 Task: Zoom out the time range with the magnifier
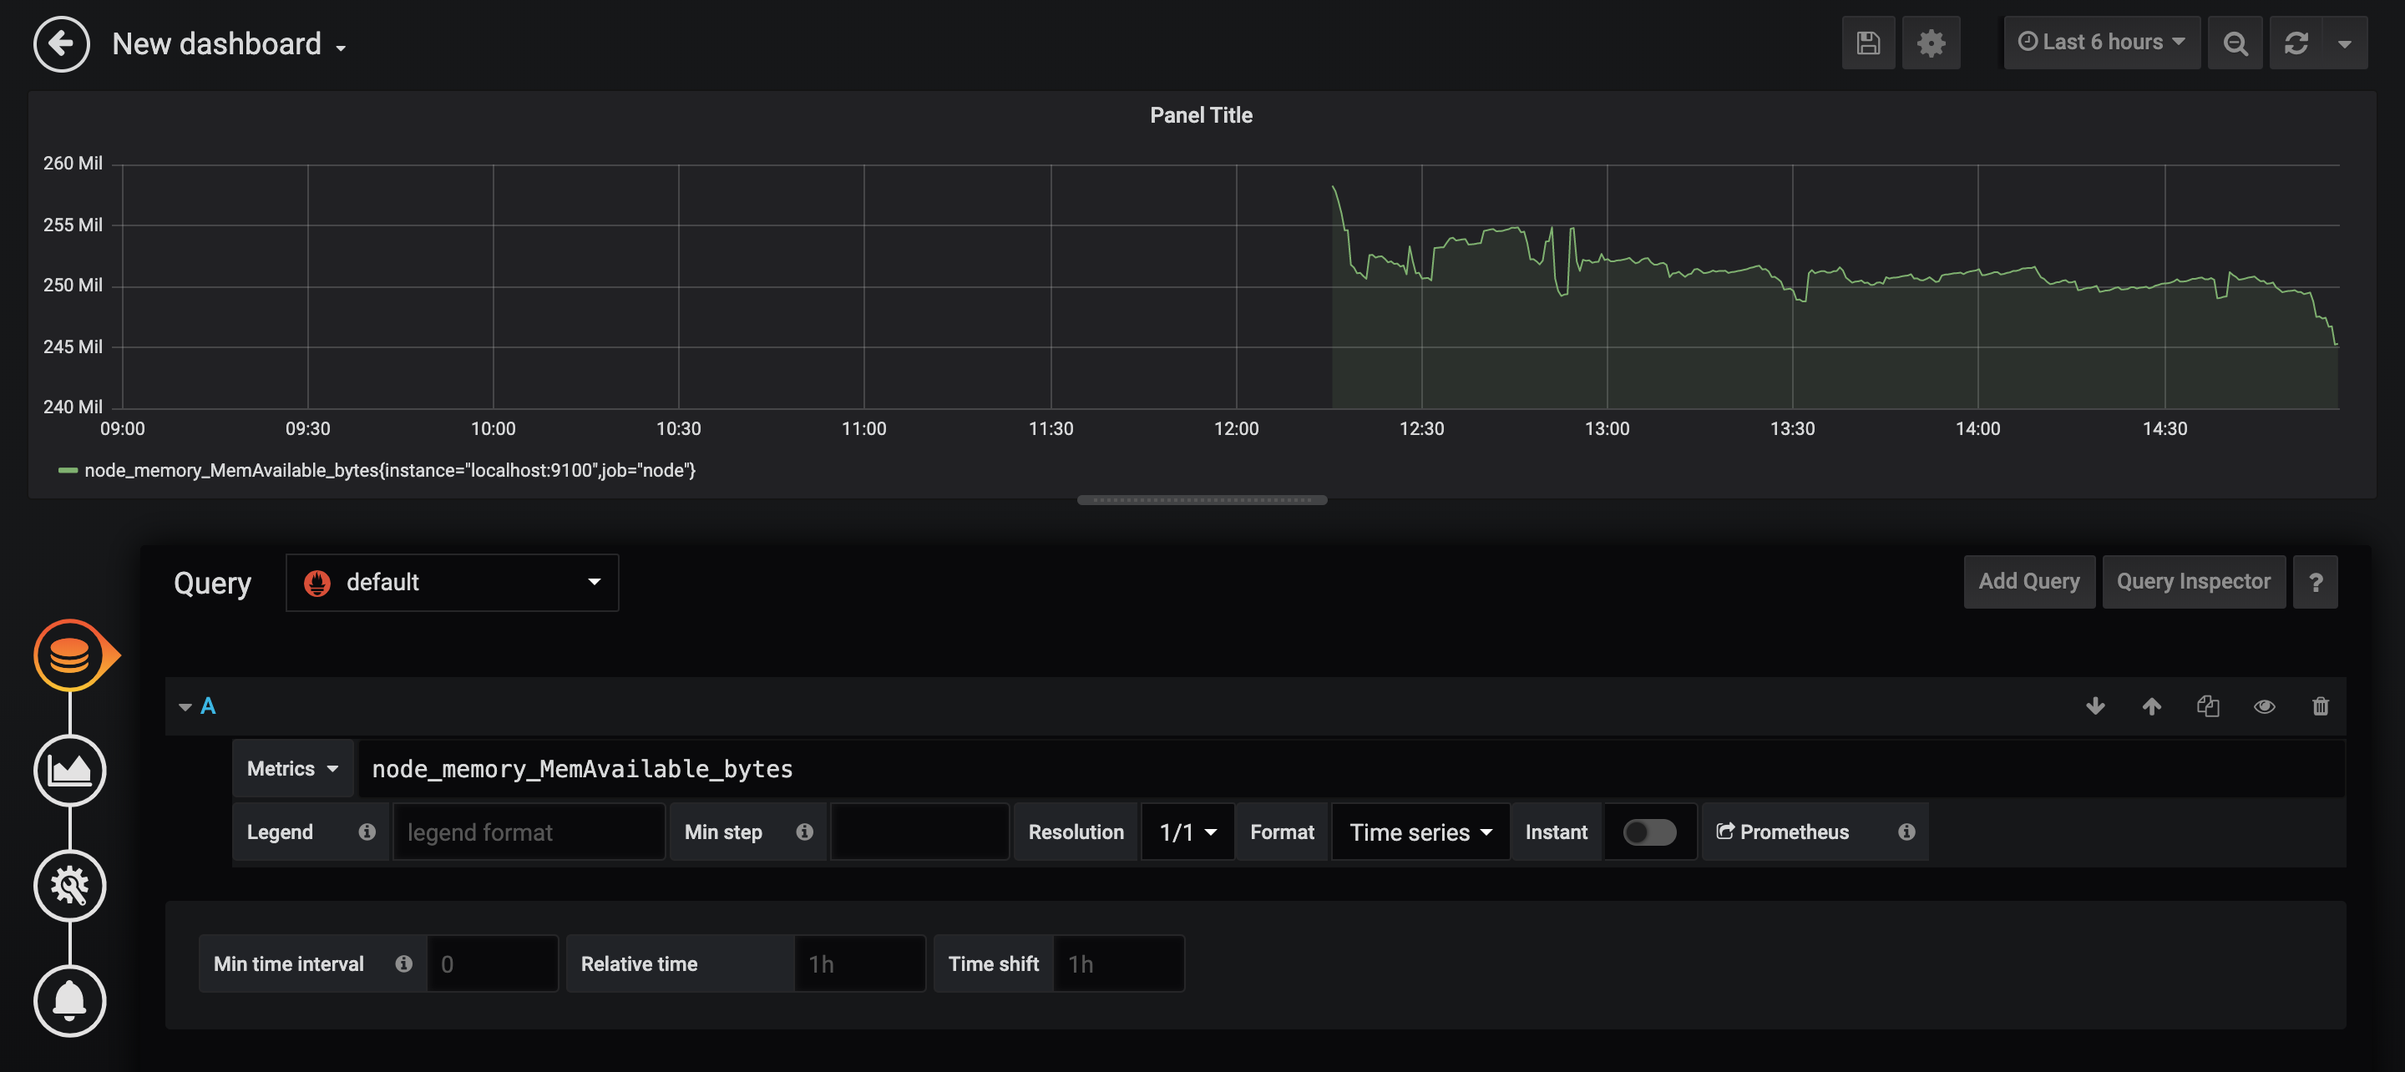(2235, 43)
